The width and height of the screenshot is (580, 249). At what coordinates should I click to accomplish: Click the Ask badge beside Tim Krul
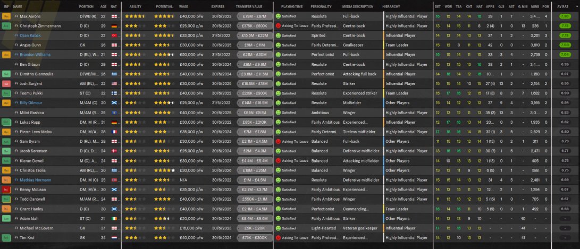6,237
